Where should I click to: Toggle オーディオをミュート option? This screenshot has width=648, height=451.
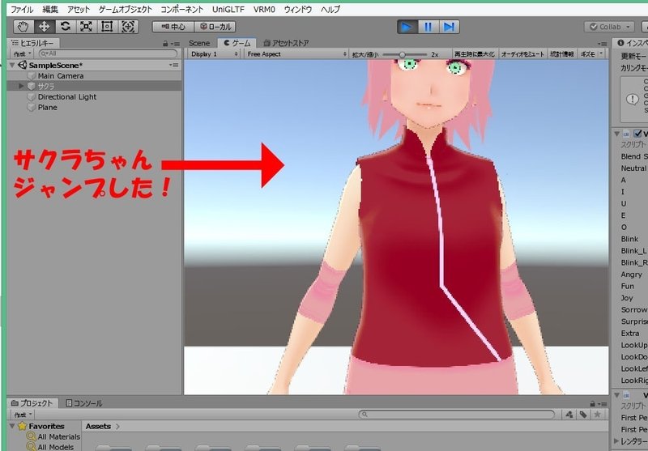(x=522, y=54)
